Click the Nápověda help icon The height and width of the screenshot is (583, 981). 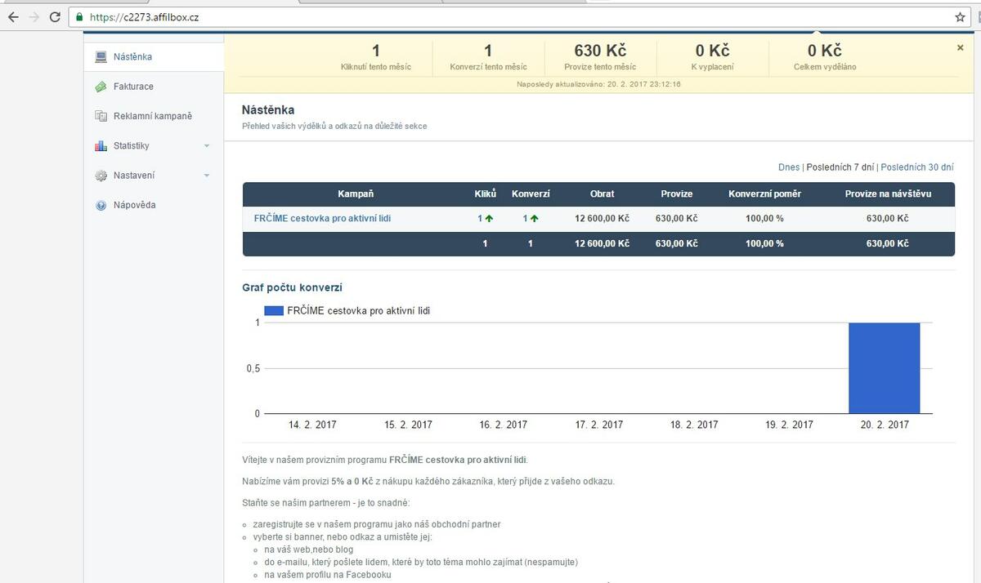click(x=101, y=205)
